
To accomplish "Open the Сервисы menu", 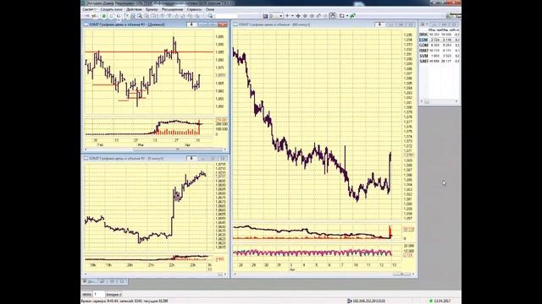I will [194, 9].
